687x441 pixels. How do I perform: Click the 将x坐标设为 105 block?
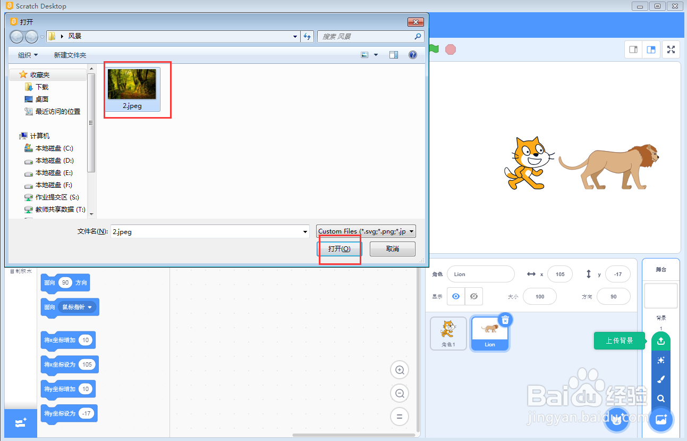pos(70,364)
